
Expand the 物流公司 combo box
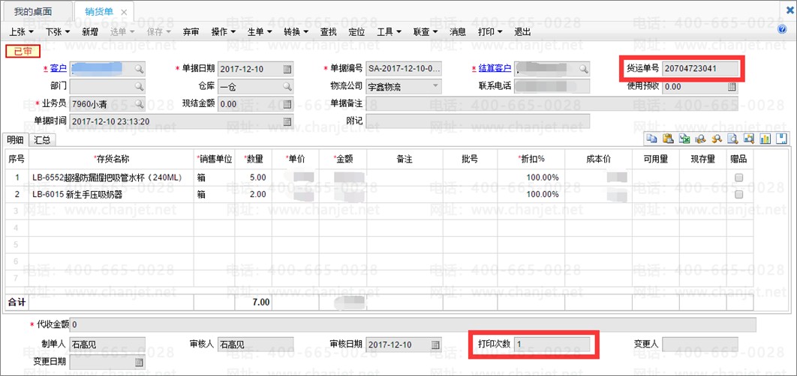pyautogui.click(x=435, y=86)
